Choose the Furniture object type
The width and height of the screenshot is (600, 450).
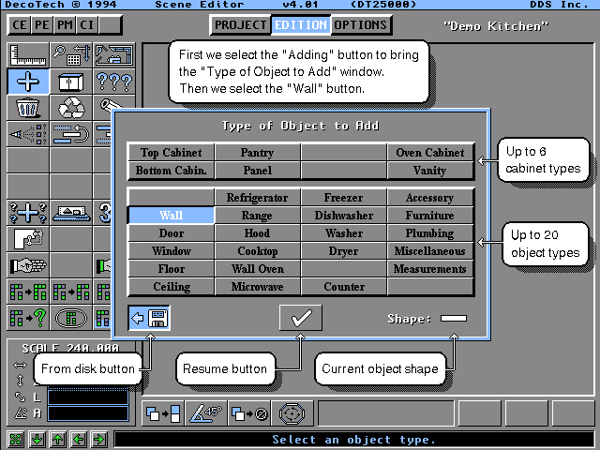point(430,215)
